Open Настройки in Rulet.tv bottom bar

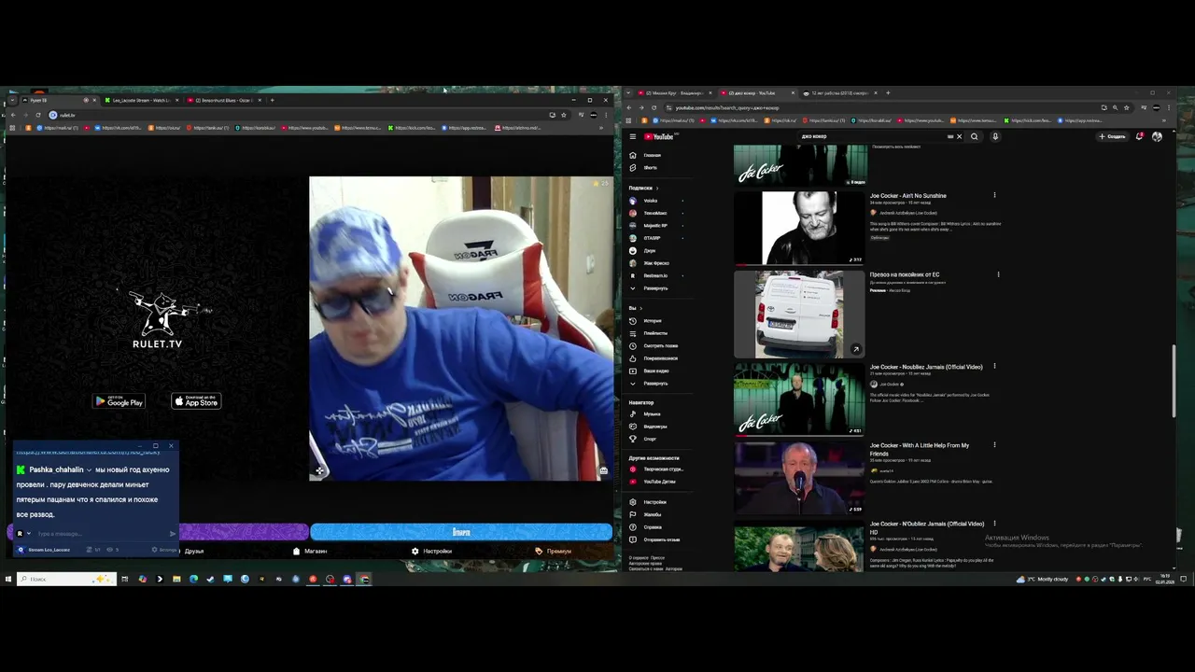click(x=432, y=551)
